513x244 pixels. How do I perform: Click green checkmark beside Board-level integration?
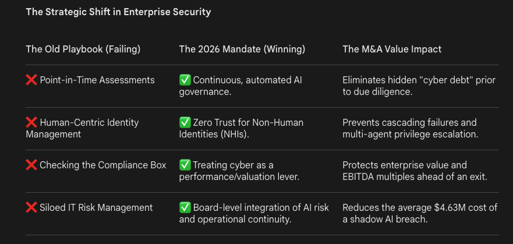pos(185,208)
